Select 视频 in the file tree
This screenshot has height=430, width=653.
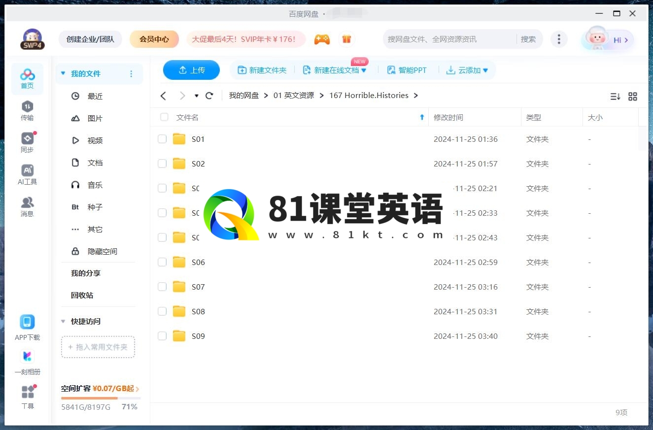(x=95, y=140)
